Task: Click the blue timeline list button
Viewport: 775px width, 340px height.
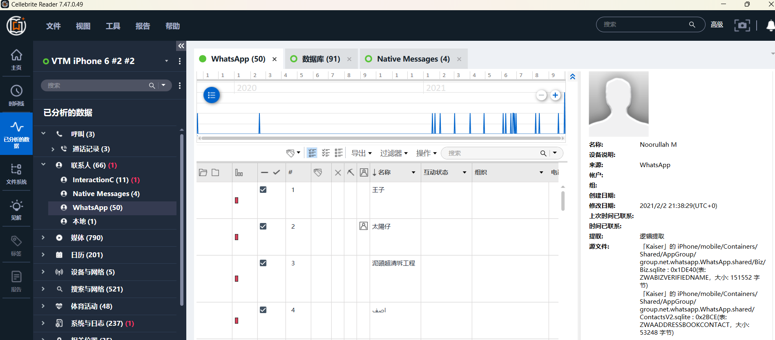Action: (x=212, y=95)
